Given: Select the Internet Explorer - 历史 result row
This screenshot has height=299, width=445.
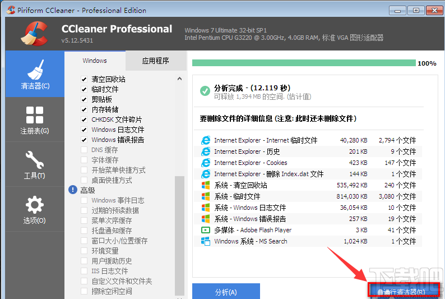Looking at the screenshot, I should pos(308,151).
